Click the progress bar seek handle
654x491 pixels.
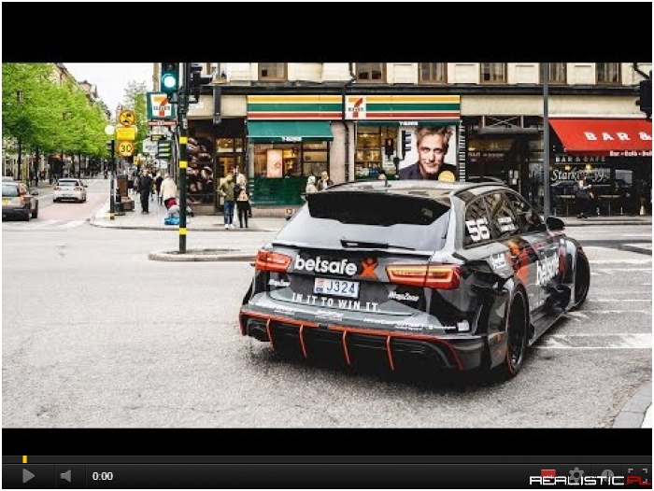(25, 459)
